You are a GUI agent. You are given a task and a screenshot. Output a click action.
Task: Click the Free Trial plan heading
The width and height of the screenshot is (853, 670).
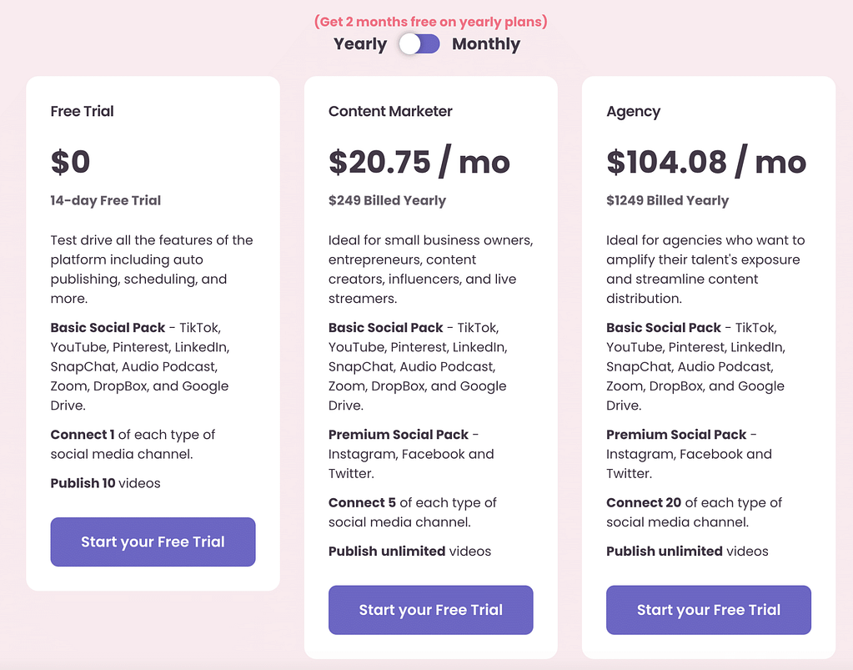82,111
